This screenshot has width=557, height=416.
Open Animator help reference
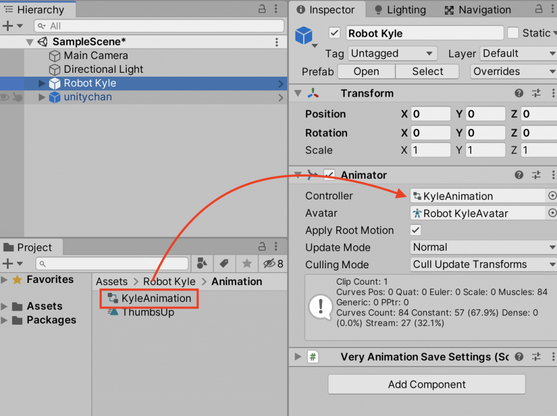(518, 175)
